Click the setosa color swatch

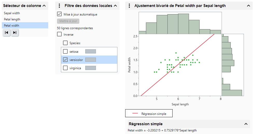pos(90,51)
